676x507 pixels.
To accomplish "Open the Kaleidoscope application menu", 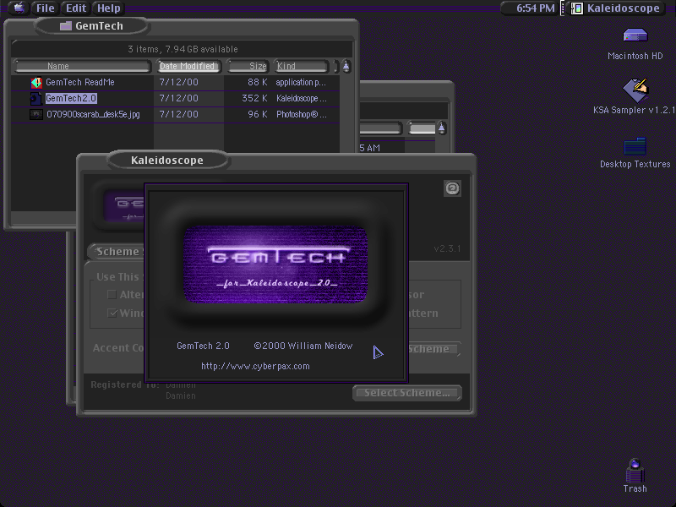I will click(x=616, y=8).
